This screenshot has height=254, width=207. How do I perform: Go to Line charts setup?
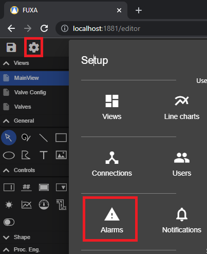click(x=182, y=107)
